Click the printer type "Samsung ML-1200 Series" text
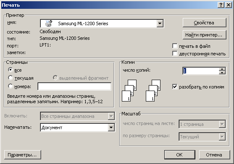 point(65,39)
